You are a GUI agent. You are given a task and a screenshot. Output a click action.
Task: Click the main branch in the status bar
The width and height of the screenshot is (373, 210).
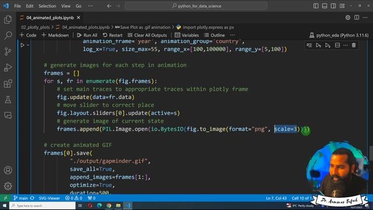click(21, 198)
